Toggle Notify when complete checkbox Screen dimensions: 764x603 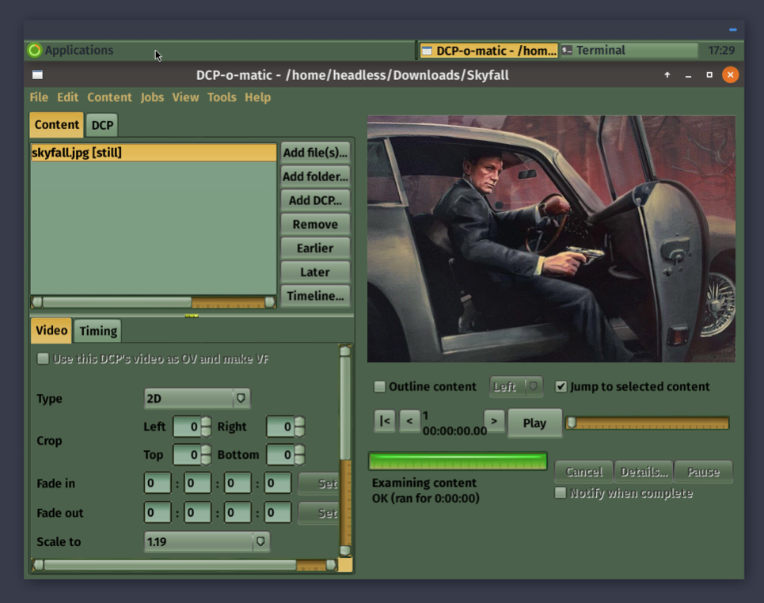561,493
